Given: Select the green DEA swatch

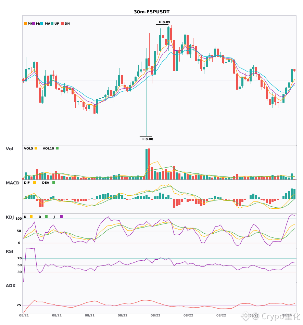Looking at the screenshot, I should point(54,182).
